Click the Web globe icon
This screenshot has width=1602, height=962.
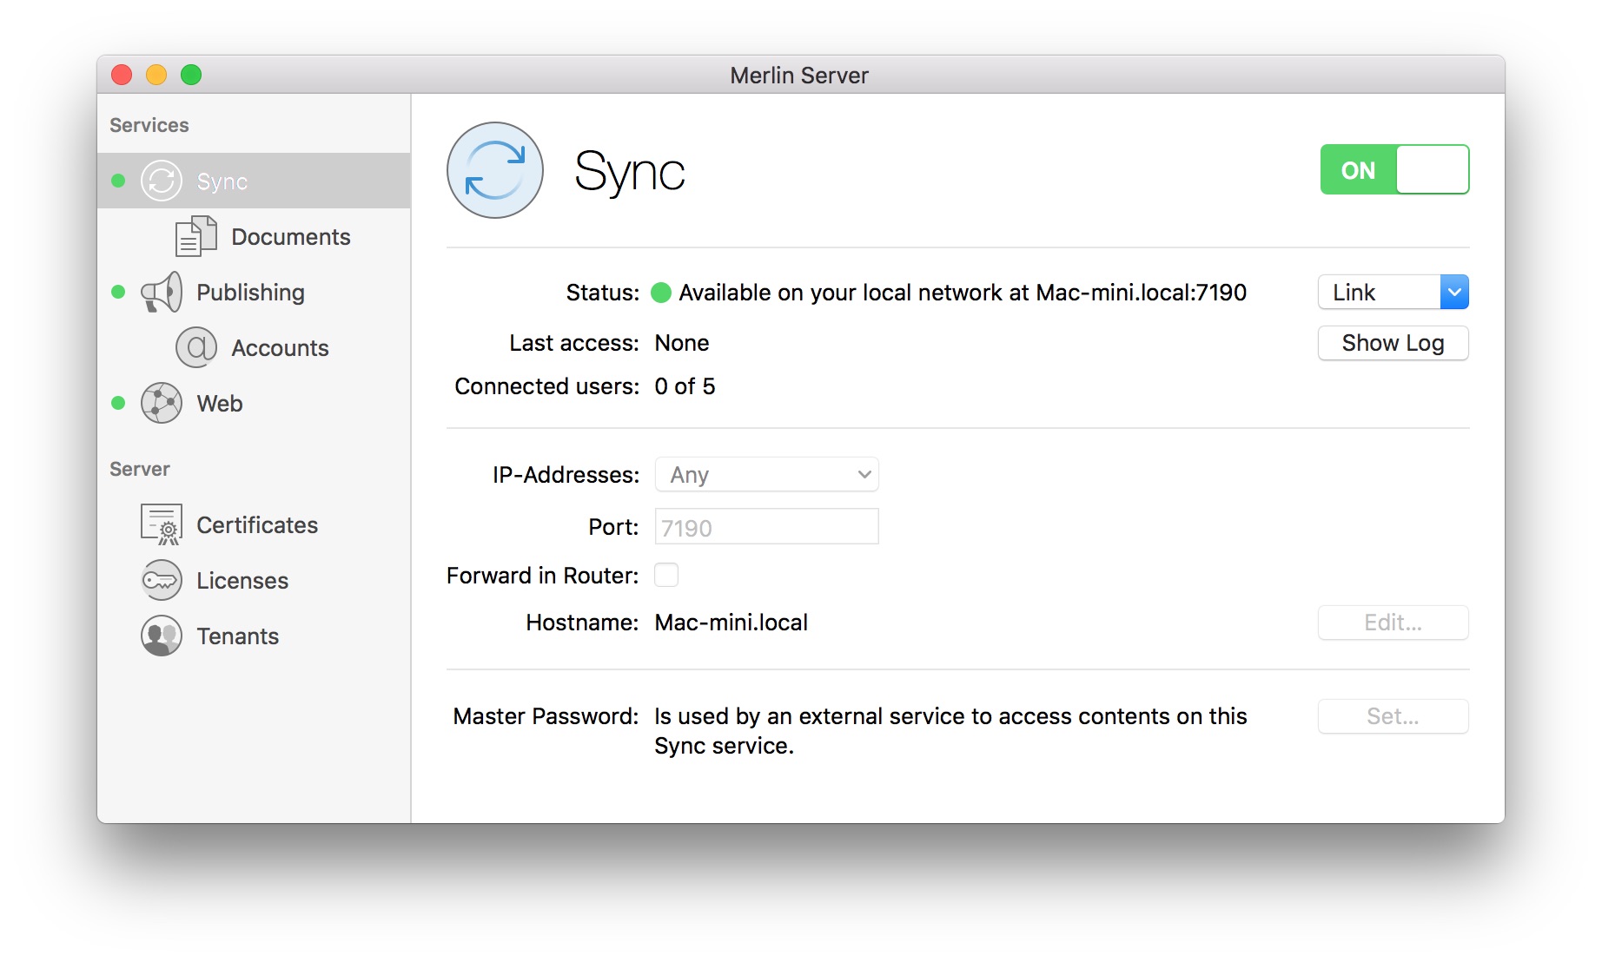click(162, 403)
